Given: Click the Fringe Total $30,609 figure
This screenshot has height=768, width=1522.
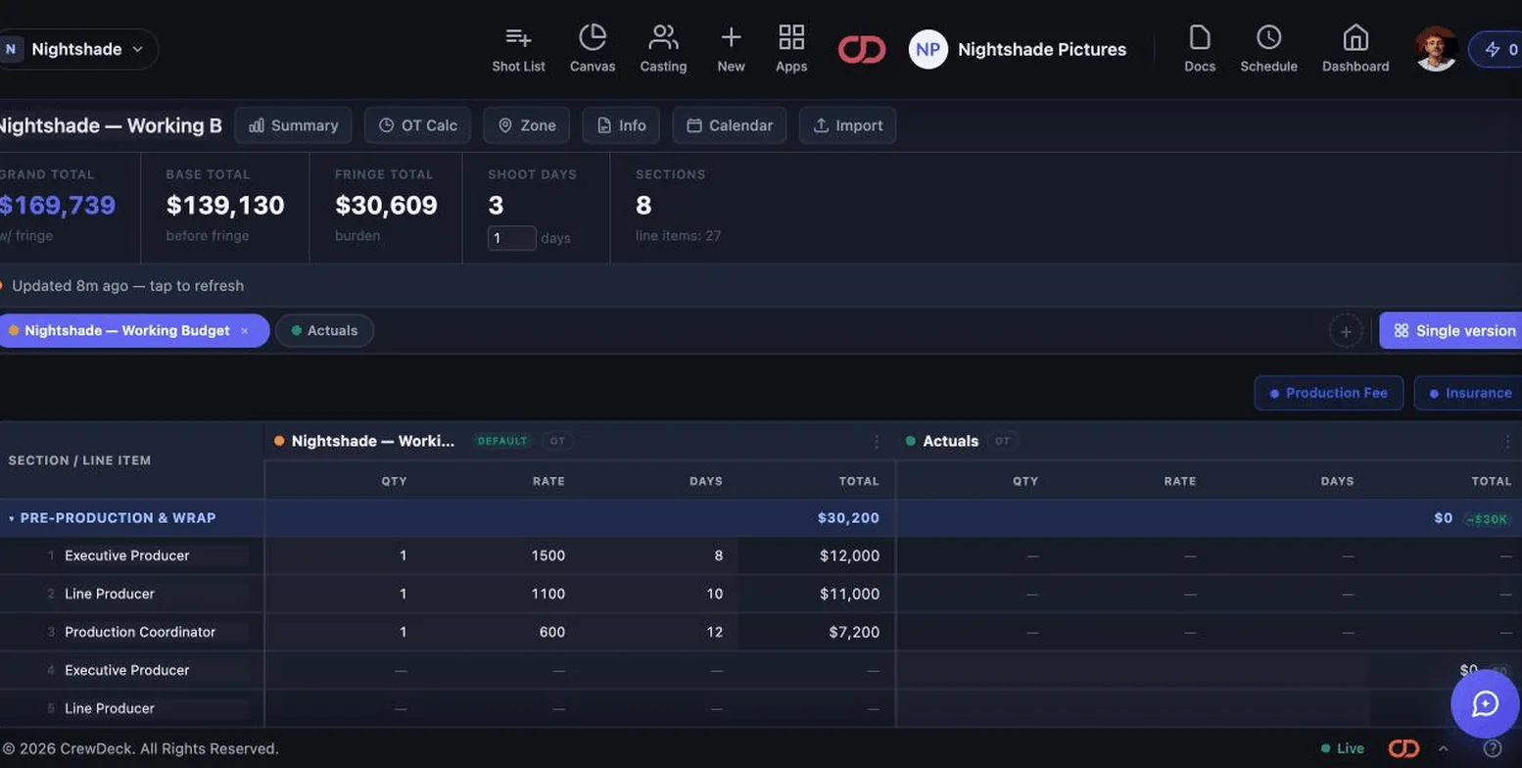Looking at the screenshot, I should [x=386, y=206].
